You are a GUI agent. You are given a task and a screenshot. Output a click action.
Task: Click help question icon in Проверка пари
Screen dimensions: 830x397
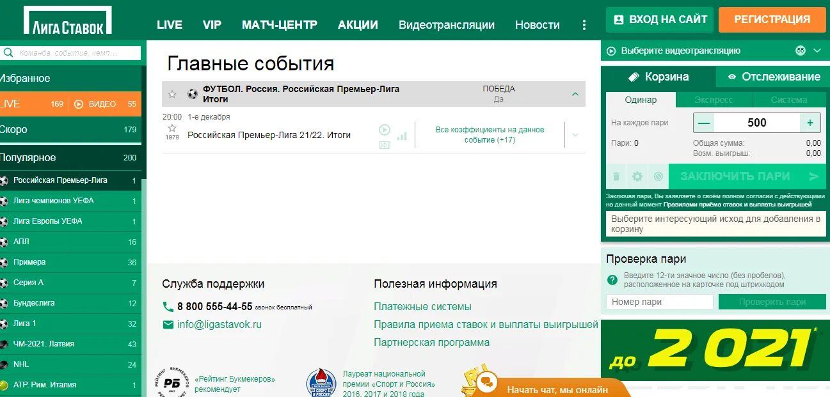pyautogui.click(x=612, y=279)
